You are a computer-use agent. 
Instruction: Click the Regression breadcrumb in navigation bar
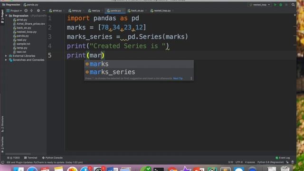(11, 5)
